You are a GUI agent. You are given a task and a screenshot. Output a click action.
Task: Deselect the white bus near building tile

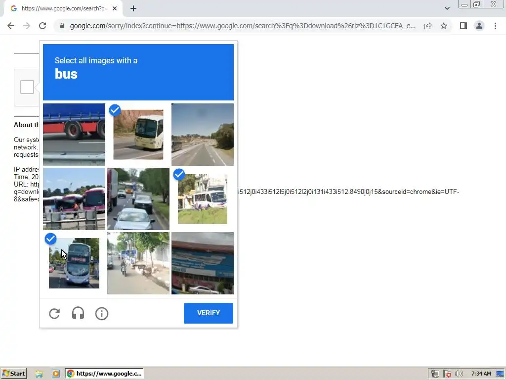pyautogui.click(x=202, y=199)
